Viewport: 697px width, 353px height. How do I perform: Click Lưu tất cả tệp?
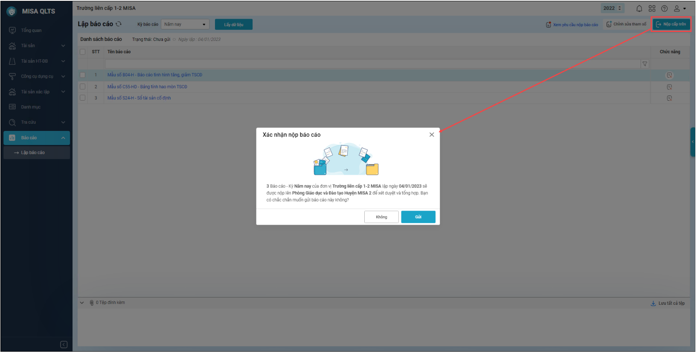[x=668, y=304]
